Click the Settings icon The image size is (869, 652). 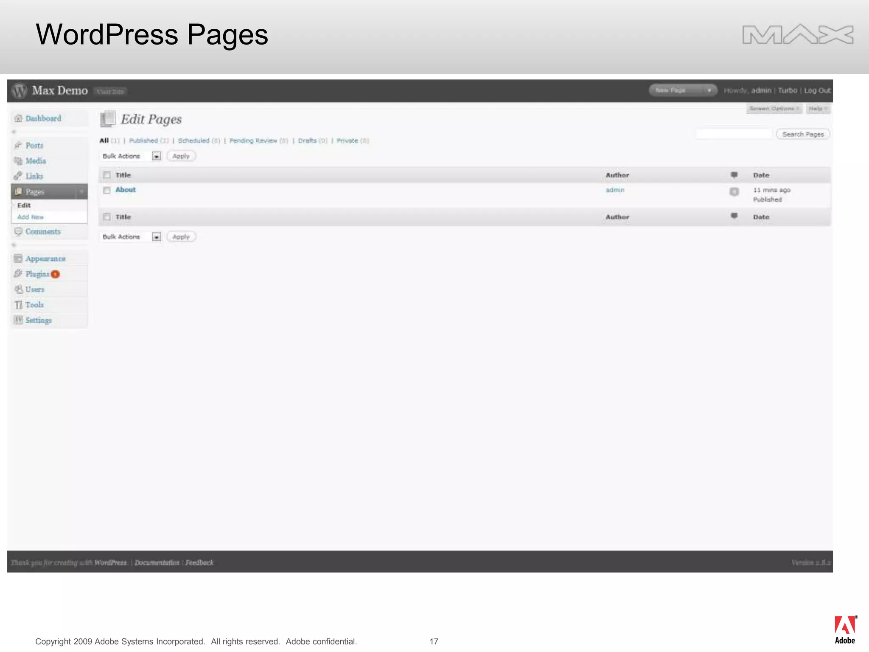[18, 320]
